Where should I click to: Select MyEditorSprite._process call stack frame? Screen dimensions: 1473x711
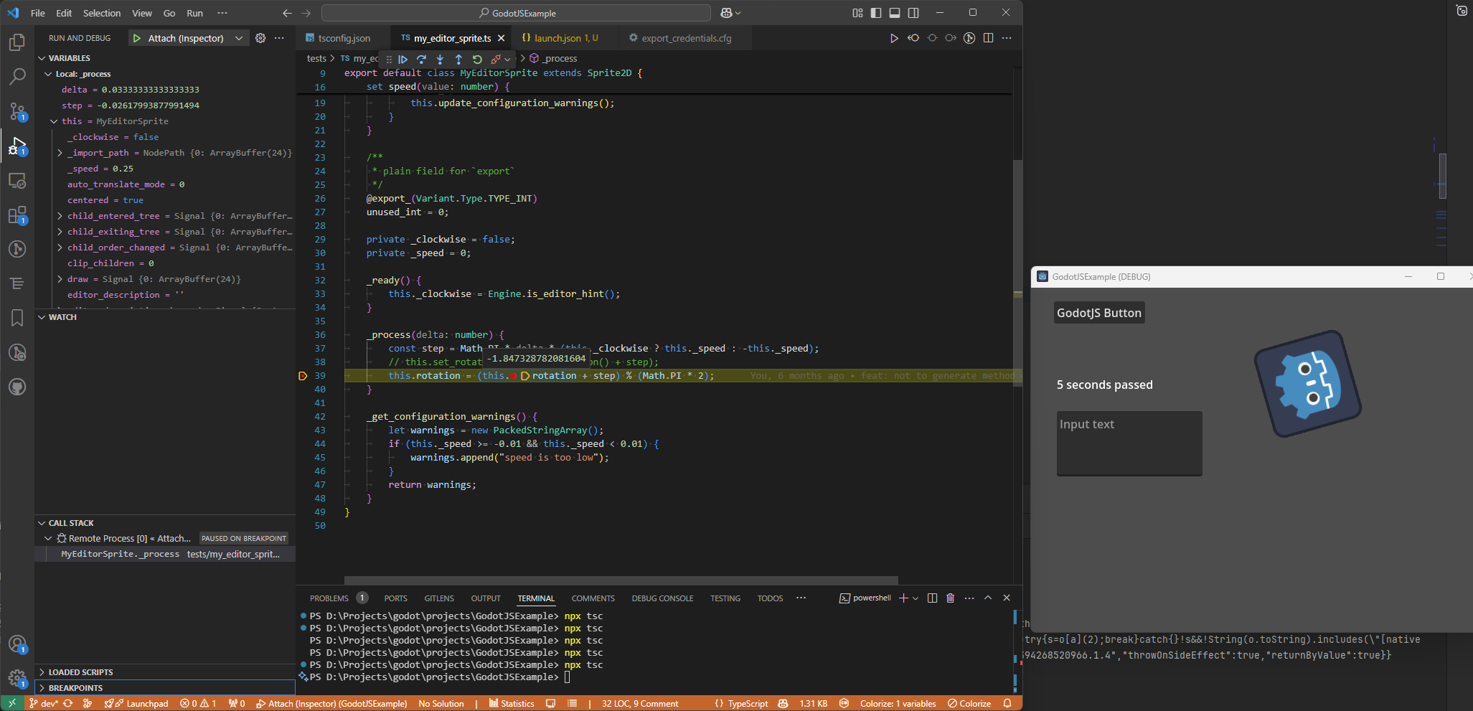tap(165, 554)
